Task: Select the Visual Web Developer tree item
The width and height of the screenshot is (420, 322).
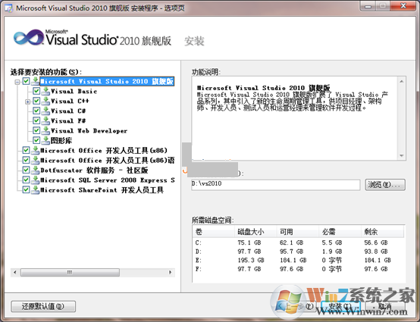Action: pos(89,130)
